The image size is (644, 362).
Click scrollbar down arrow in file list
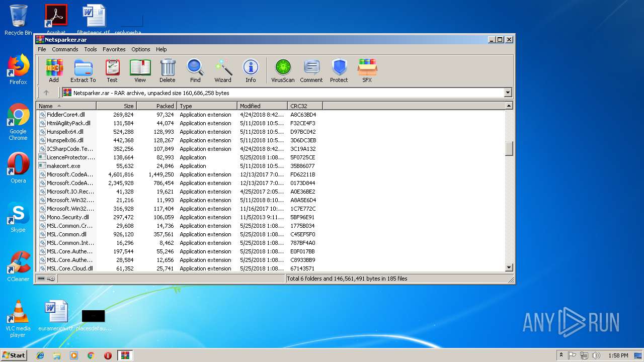coord(509,268)
